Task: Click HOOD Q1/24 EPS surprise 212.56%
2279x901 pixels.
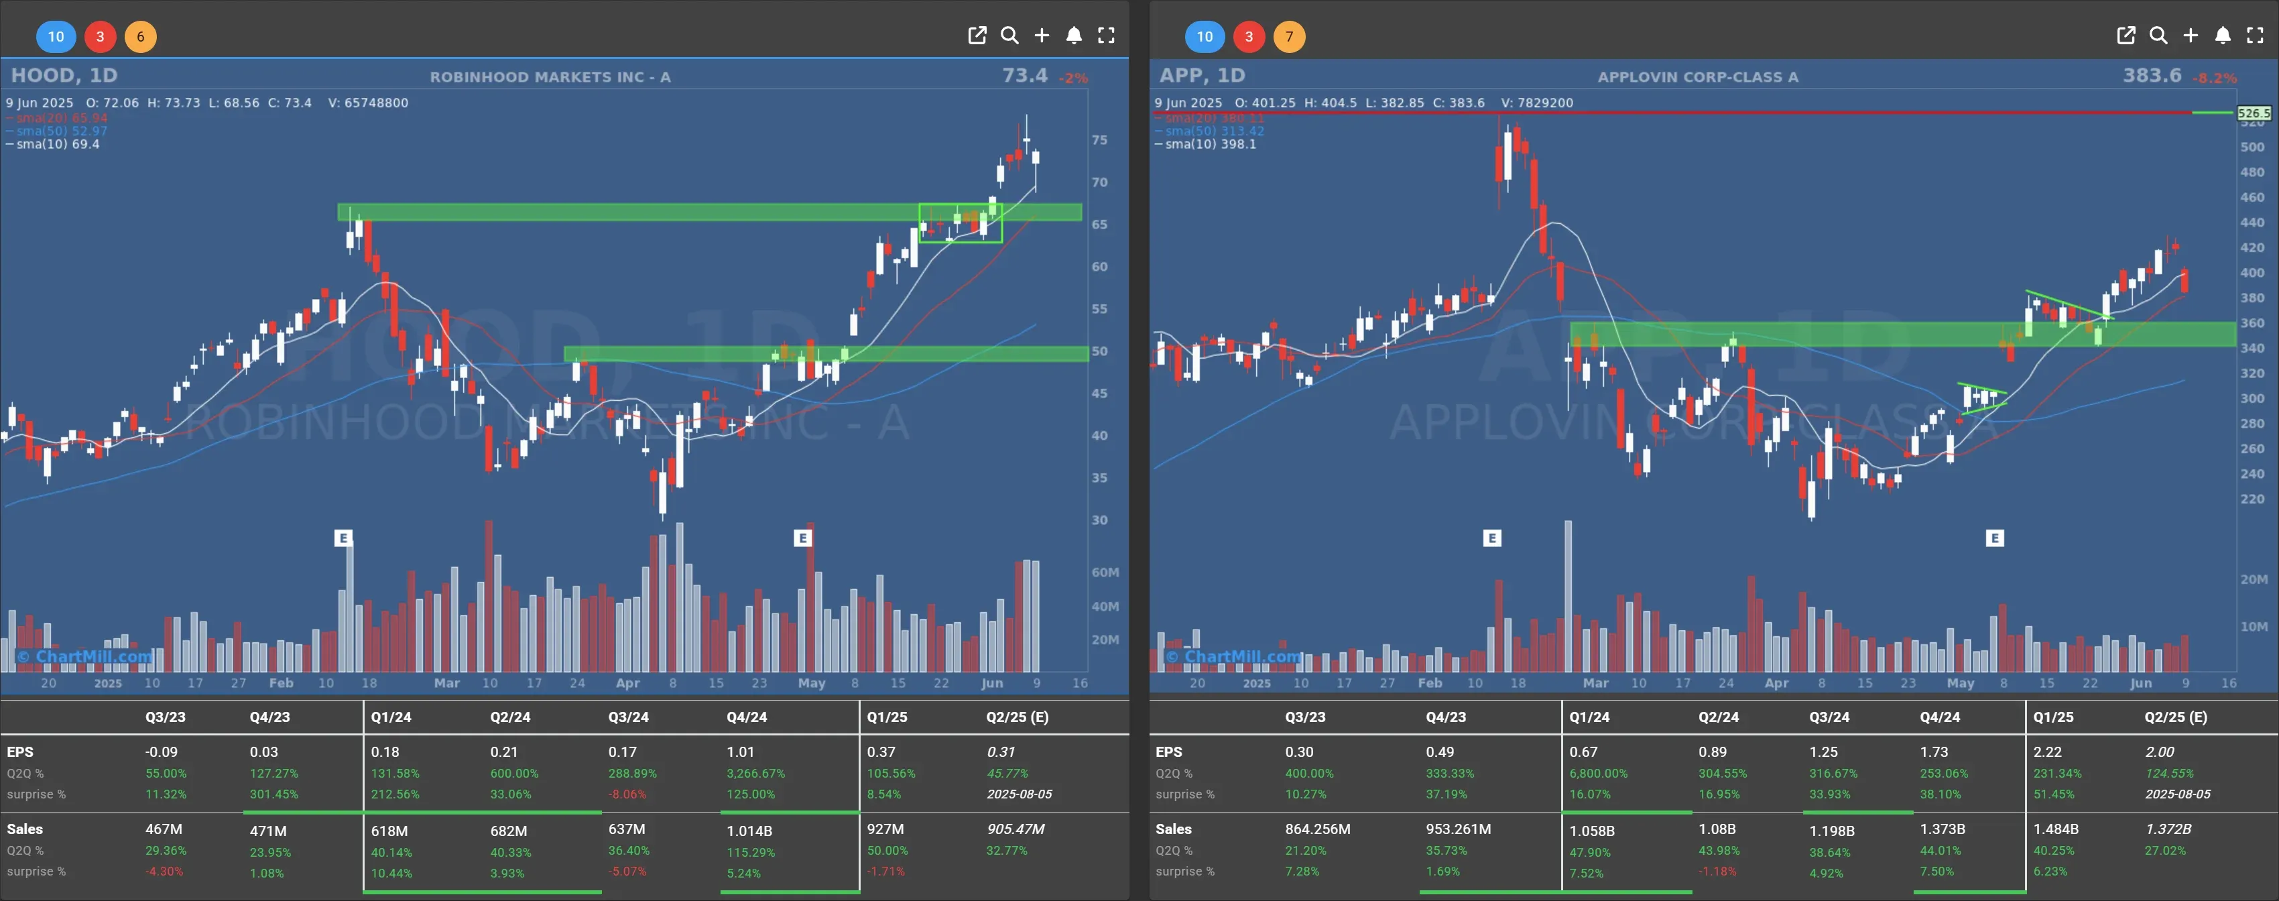Action: [x=395, y=794]
